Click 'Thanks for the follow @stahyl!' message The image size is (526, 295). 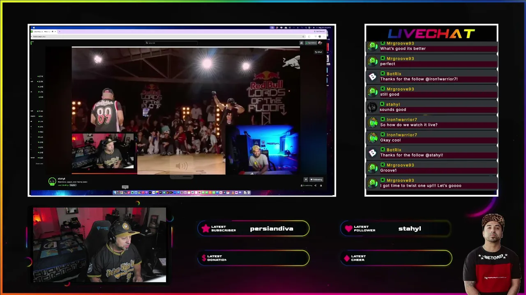(411, 155)
